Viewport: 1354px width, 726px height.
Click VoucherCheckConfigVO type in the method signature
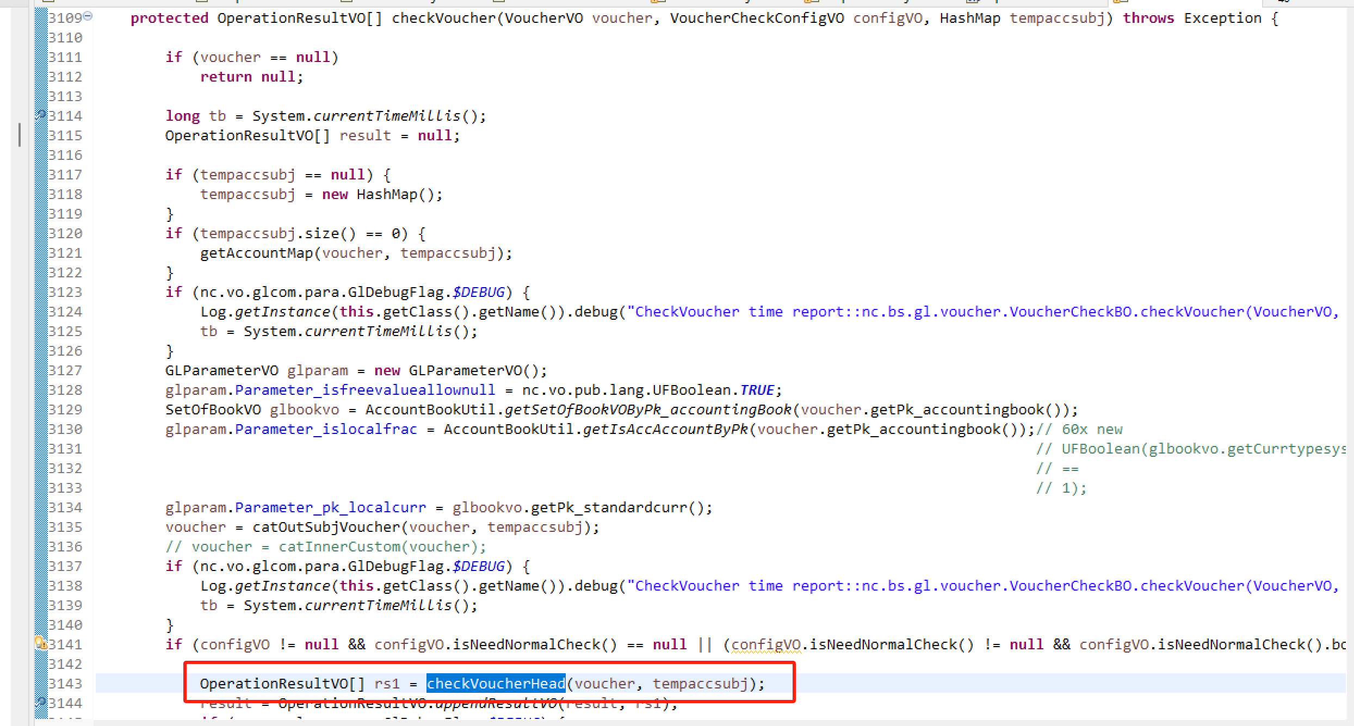pyautogui.click(x=757, y=18)
